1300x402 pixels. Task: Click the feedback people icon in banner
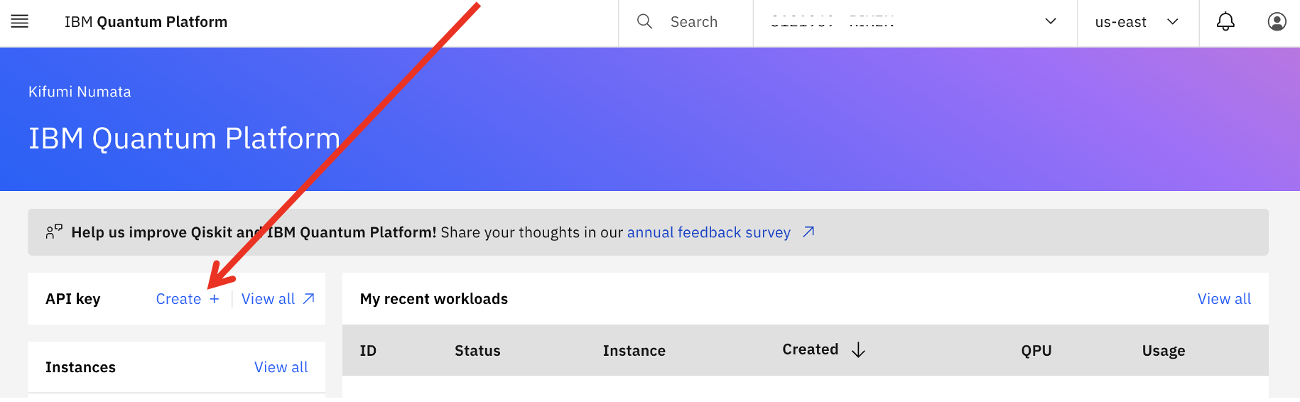pos(54,232)
